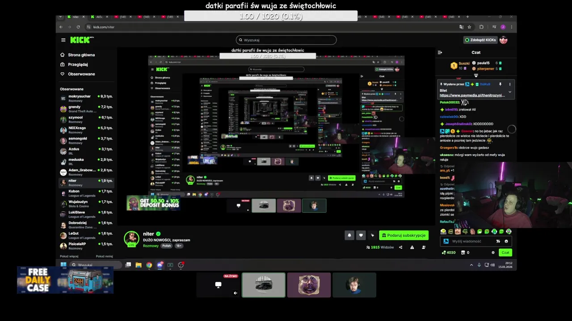The image size is (572, 321).
Task: Open meduska channel in followed list
Action: [x=87, y=161]
